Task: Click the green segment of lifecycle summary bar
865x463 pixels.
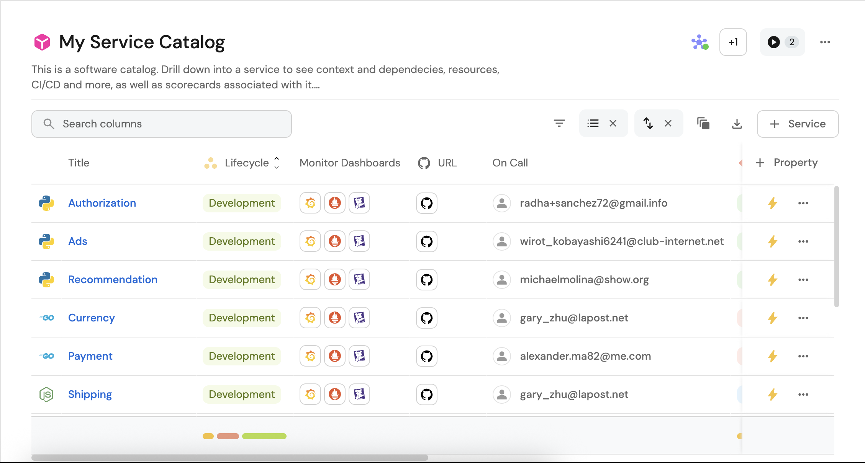Action: pos(264,436)
